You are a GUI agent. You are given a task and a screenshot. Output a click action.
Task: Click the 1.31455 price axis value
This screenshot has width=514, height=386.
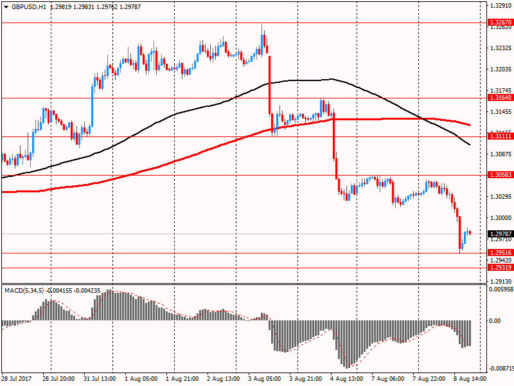coord(501,111)
